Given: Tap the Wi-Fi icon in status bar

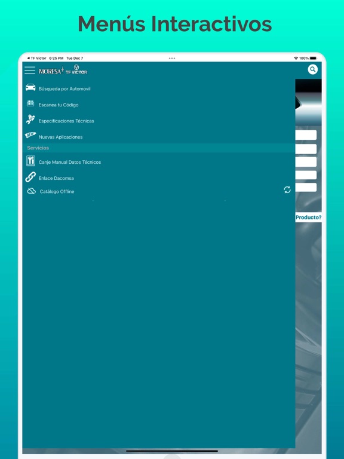Looking at the screenshot, I should pos(296,58).
